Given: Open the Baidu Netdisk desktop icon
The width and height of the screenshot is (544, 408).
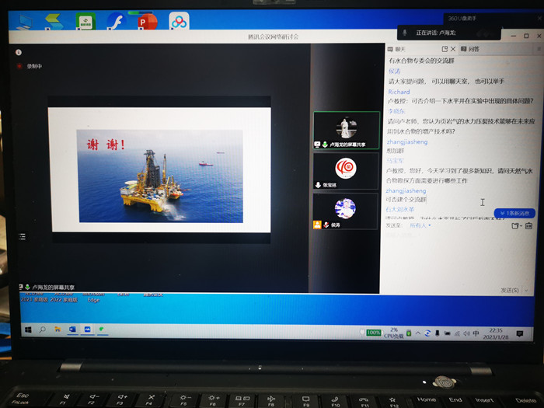Looking at the screenshot, I should (x=179, y=22).
